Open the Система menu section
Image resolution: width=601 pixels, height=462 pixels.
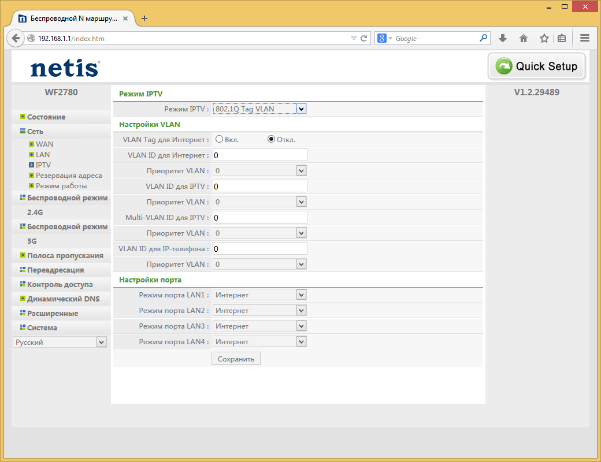coord(42,327)
